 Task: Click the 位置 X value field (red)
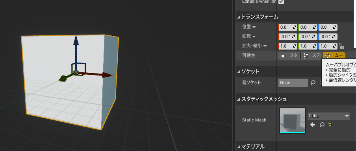tap(287, 28)
